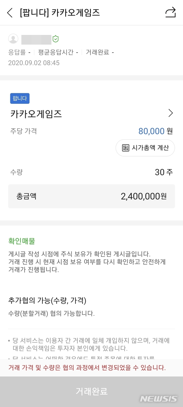Tap the green verified shield badge
Image resolution: width=183 pixels, height=407 pixels.
click(x=55, y=39)
